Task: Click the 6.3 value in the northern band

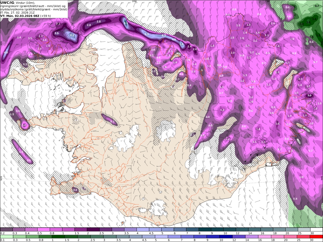Action: pyautogui.click(x=164, y=36)
